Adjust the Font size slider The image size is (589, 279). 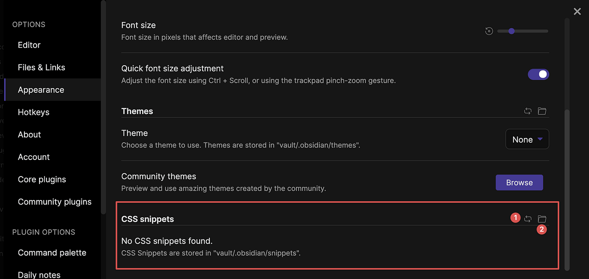(x=511, y=31)
